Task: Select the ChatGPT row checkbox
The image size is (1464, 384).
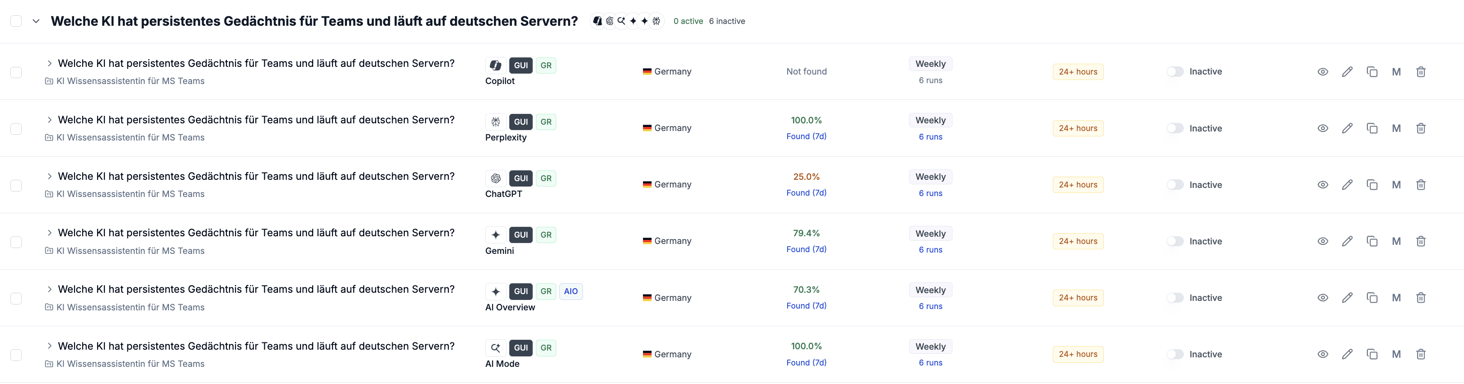Action: coord(16,185)
